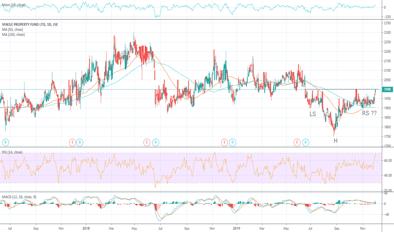
Task: Click the 2100 level on the price axis
Action: (x=387, y=70)
